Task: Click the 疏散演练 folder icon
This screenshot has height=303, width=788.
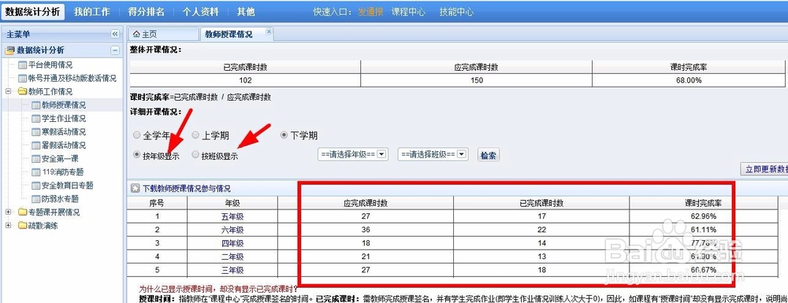Action: 22,225
